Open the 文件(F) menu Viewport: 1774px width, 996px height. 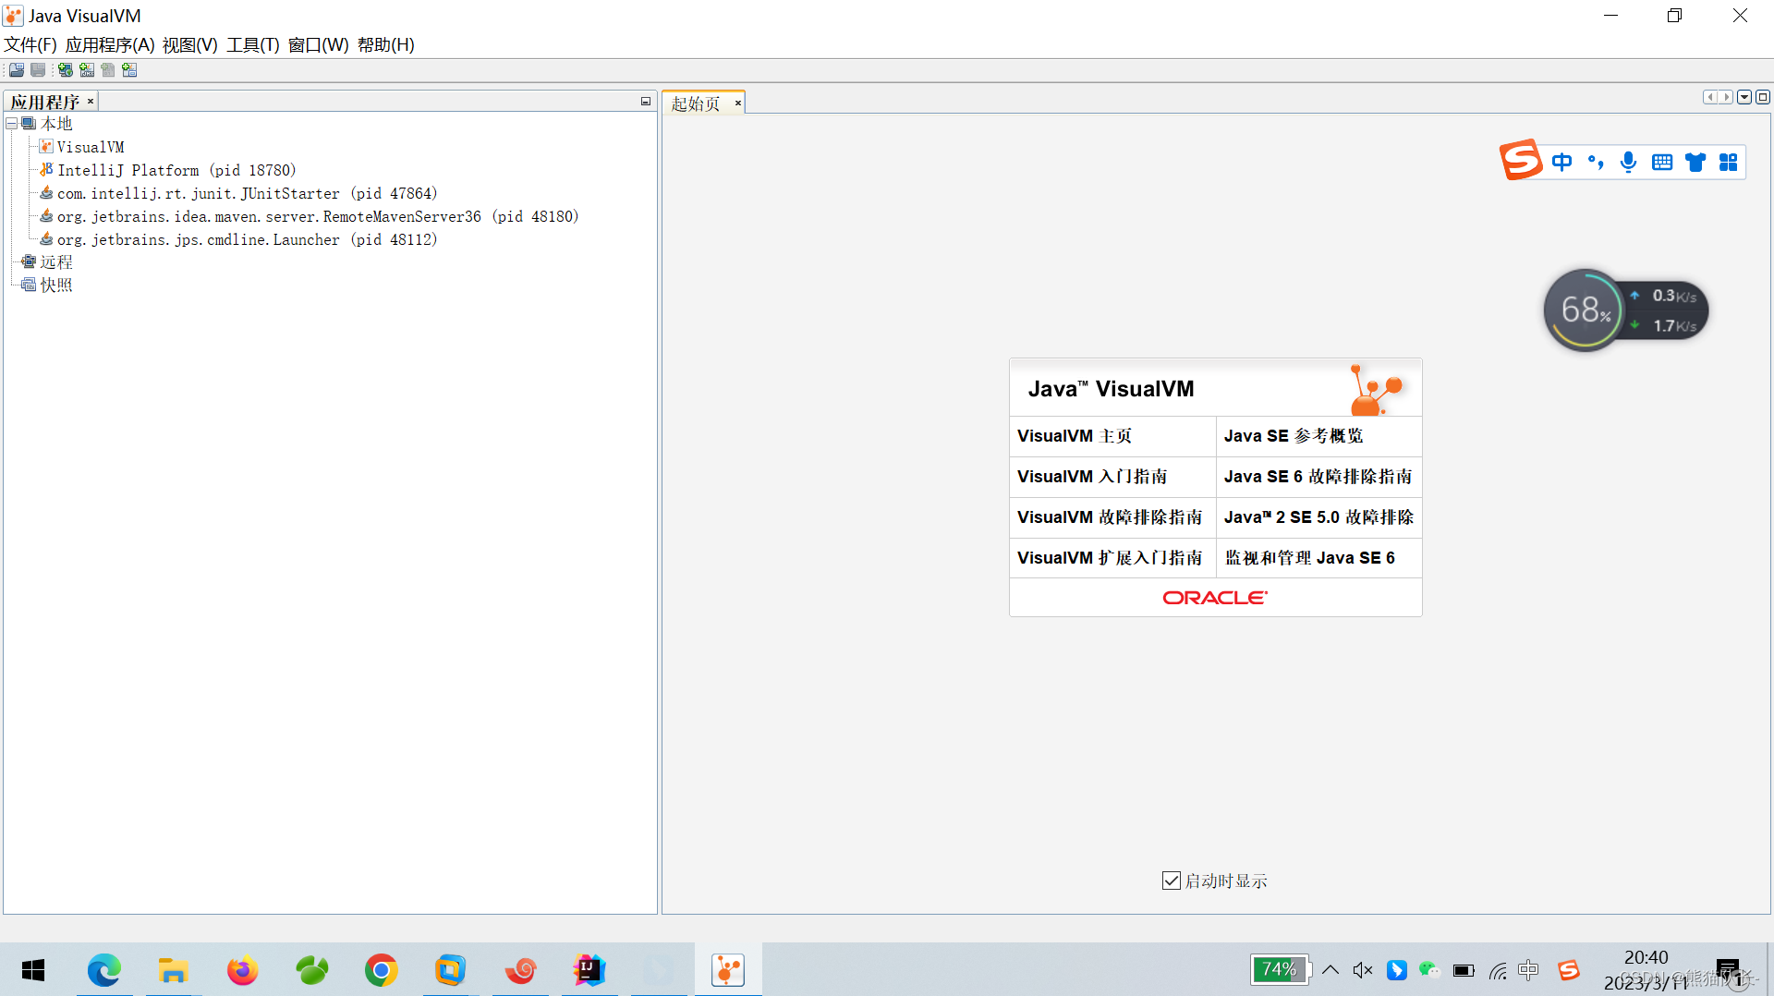(x=30, y=44)
